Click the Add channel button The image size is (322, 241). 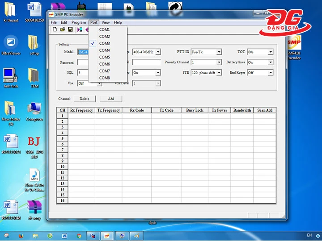pos(110,99)
